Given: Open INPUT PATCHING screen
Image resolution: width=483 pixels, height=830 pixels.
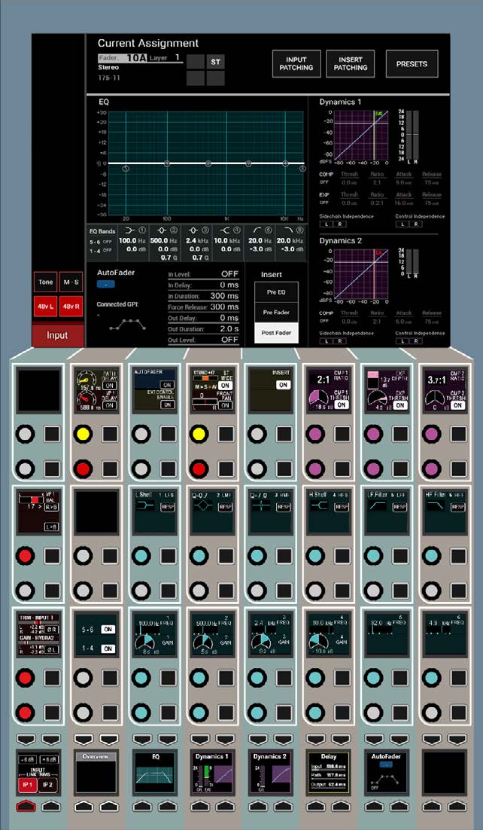Looking at the screenshot, I should 296,64.
